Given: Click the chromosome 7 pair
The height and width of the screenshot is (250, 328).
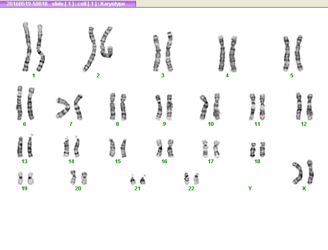Looking at the screenshot, I should pos(69,107).
